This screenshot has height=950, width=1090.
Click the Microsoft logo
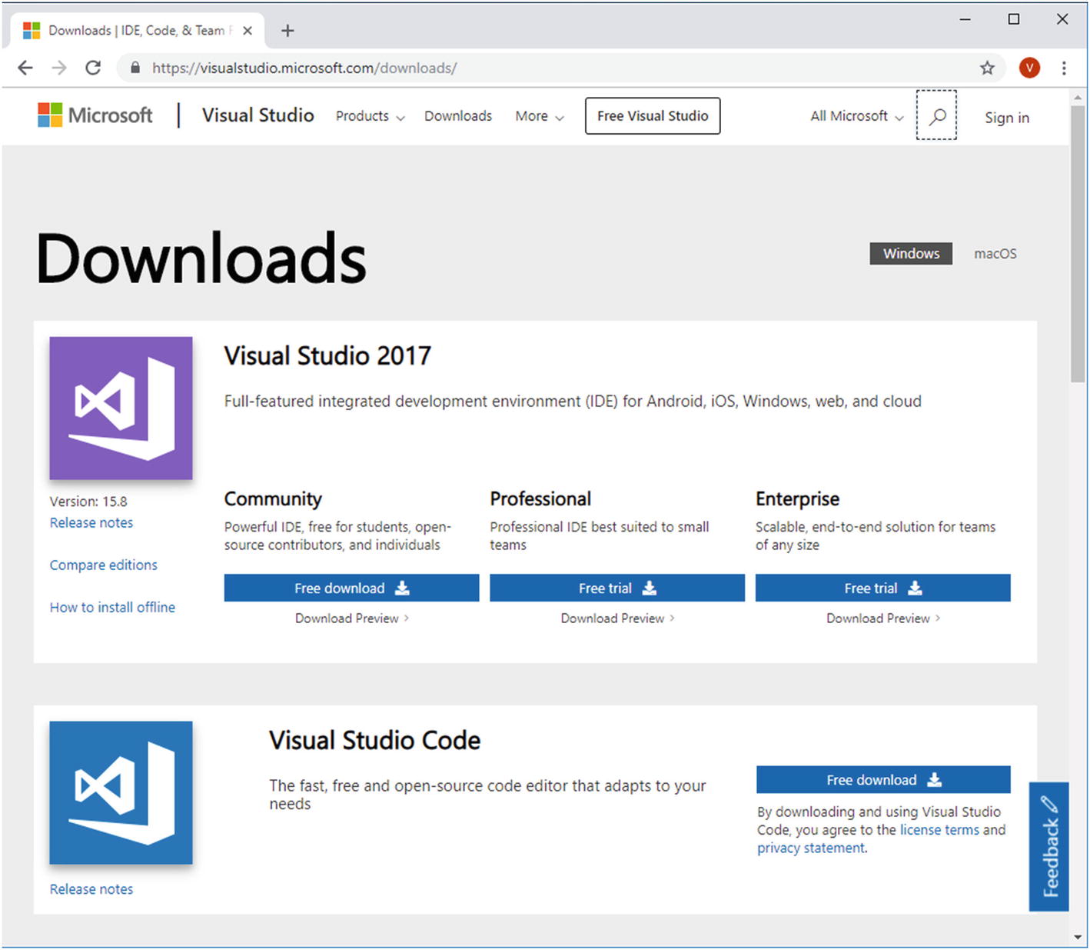click(x=95, y=115)
